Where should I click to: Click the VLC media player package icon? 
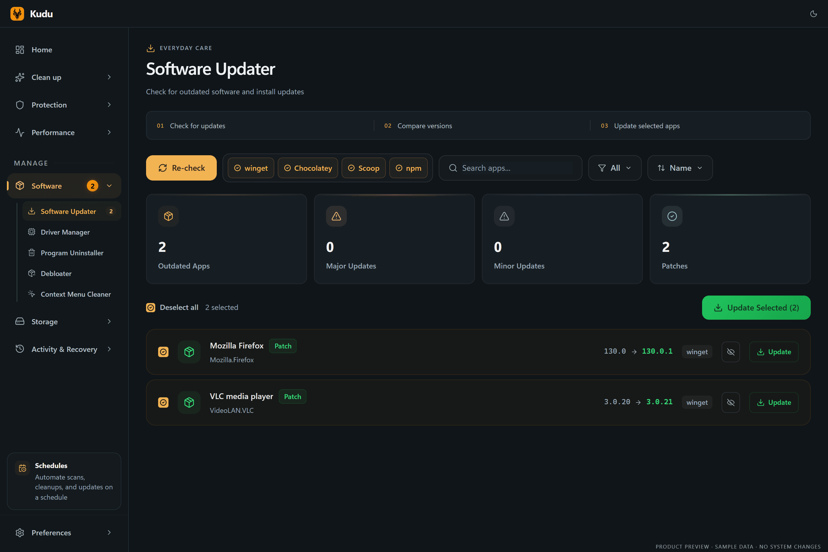click(x=189, y=402)
